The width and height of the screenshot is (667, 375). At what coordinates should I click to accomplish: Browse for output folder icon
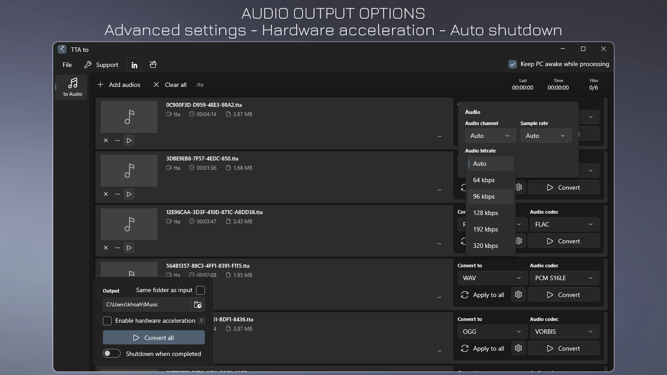198,305
